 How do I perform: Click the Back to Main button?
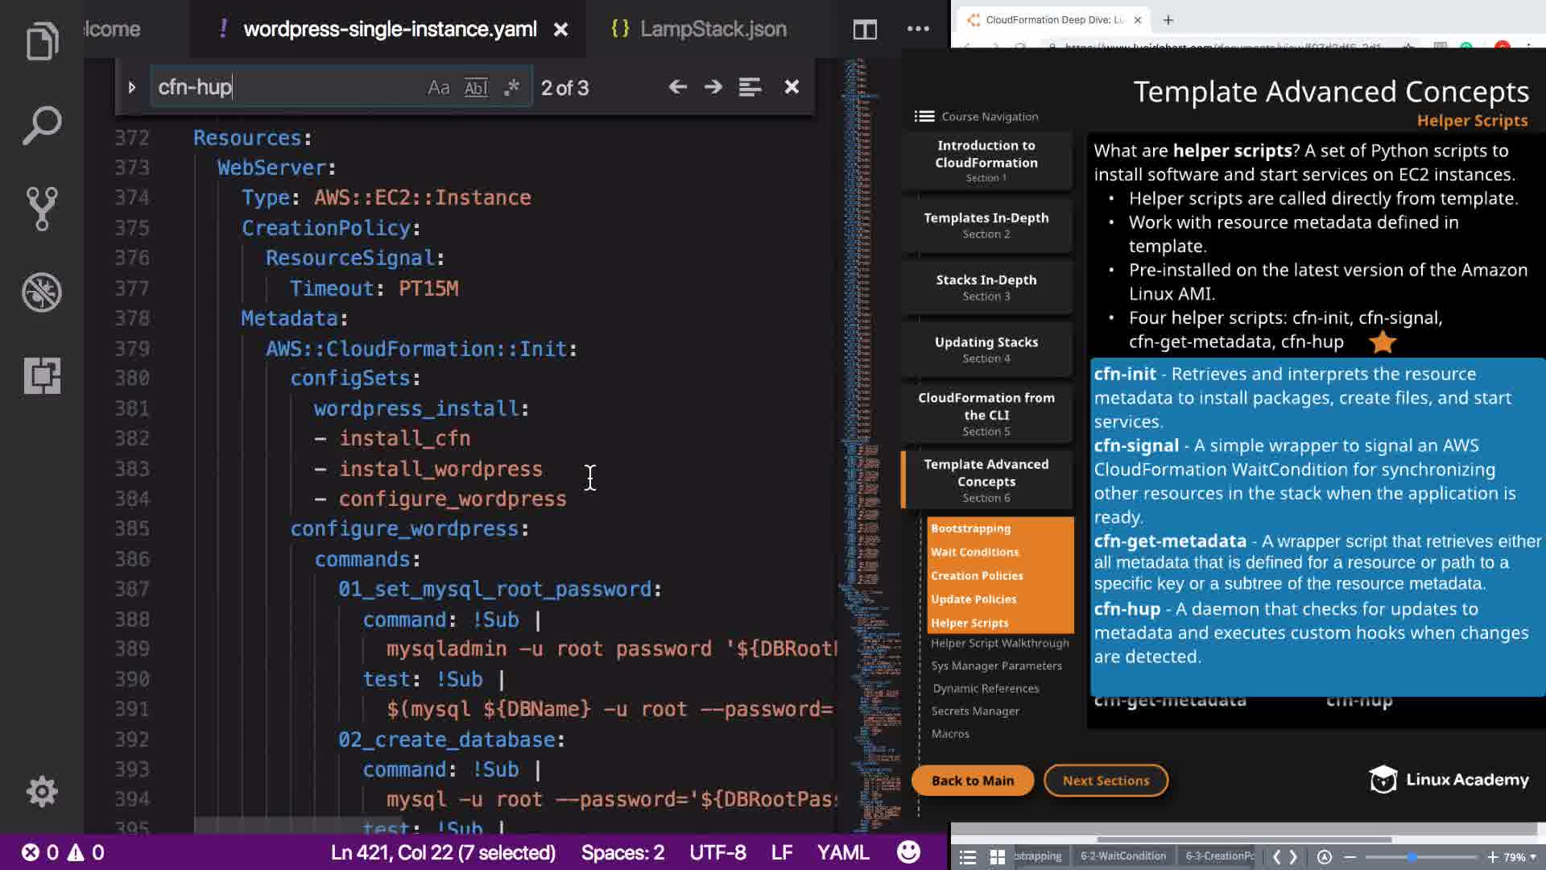pos(972,781)
